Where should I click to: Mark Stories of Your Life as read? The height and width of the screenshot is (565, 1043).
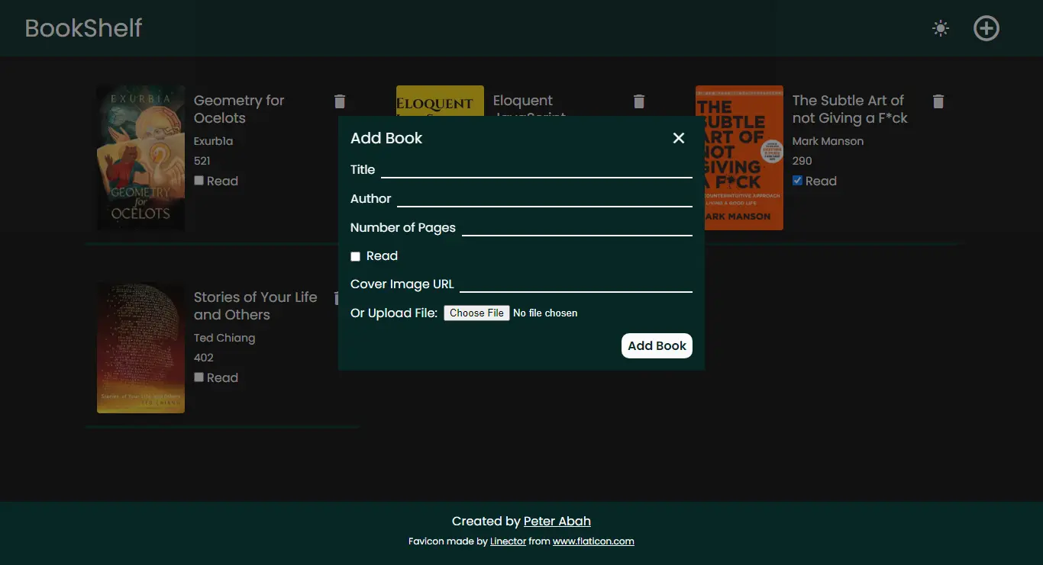[199, 377]
